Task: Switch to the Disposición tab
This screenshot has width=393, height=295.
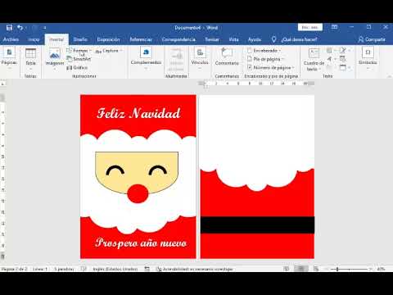Action: tap(108, 39)
